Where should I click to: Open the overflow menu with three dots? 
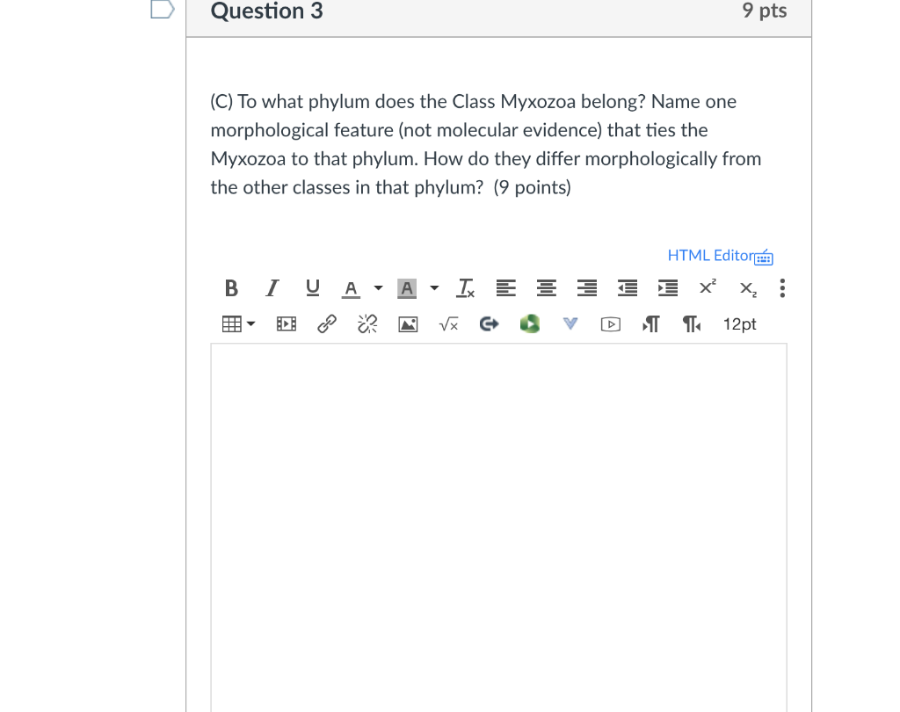(781, 288)
